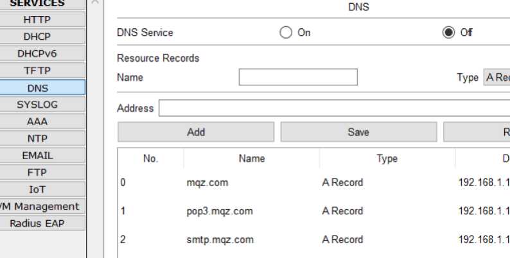Select IoT in the services list
510x258 pixels.
pos(37,189)
